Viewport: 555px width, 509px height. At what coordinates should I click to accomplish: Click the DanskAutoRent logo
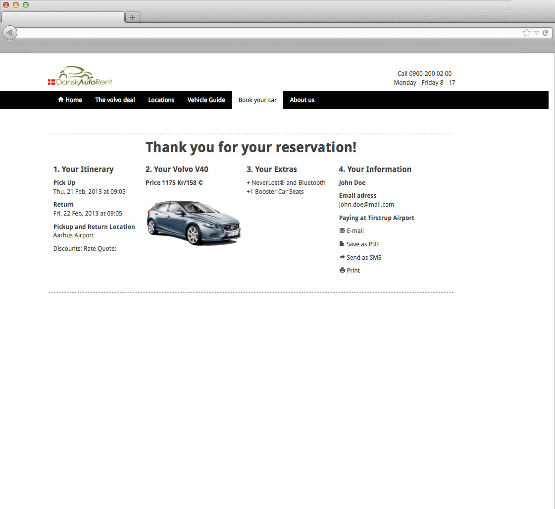point(80,76)
